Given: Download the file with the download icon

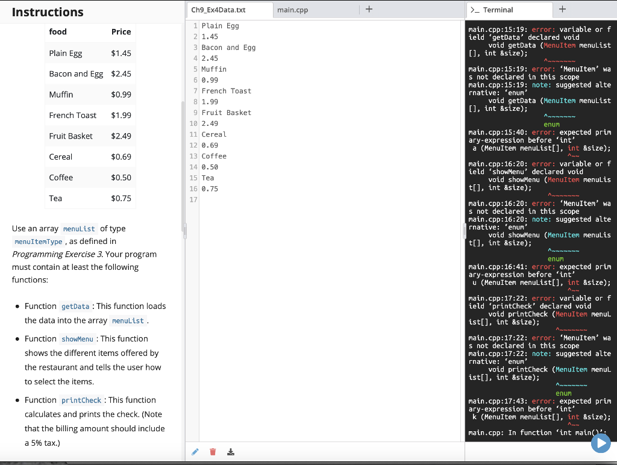Looking at the screenshot, I should pos(231,451).
